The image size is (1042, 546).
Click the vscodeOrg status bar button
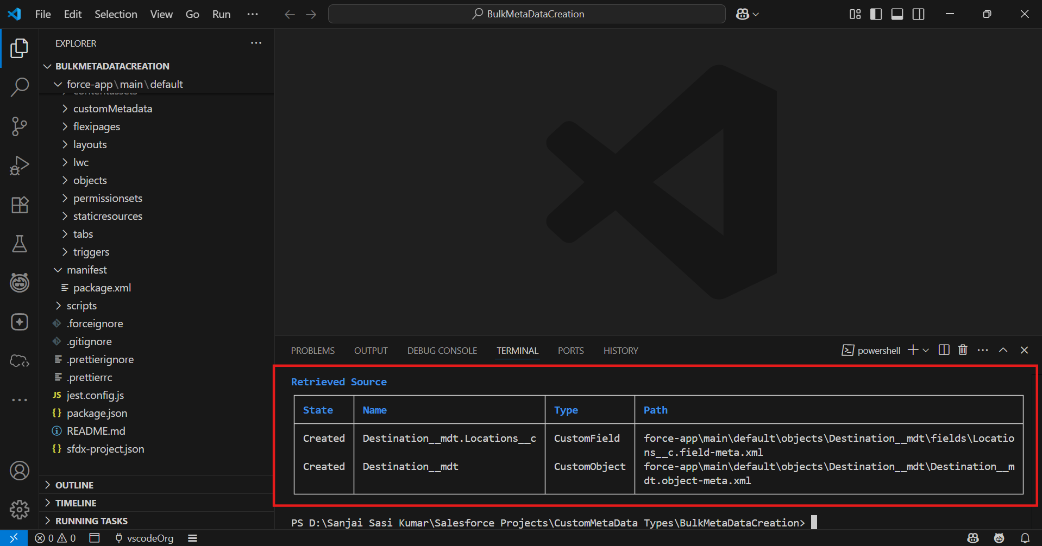[x=144, y=538]
